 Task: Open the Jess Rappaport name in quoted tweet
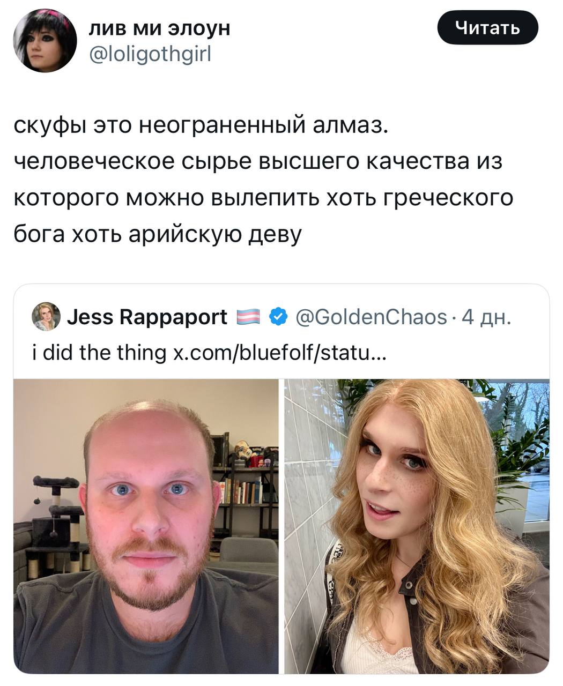pos(147,317)
